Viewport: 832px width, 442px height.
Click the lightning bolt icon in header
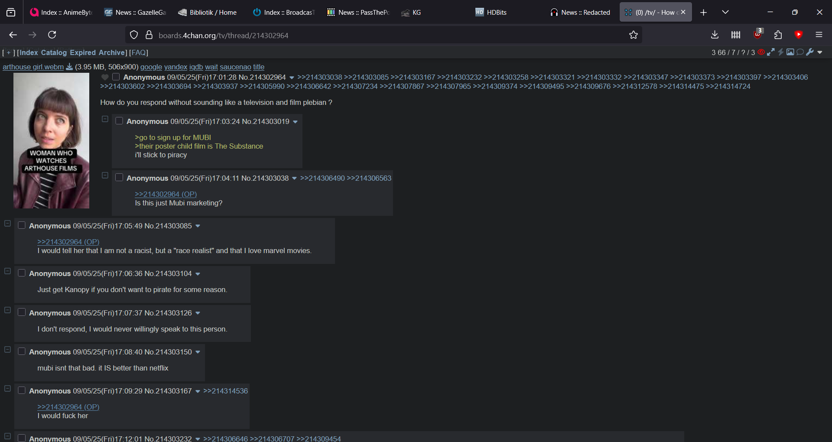(x=781, y=52)
